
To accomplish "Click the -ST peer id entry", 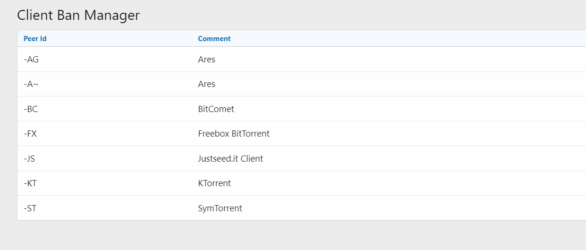I will 30,208.
